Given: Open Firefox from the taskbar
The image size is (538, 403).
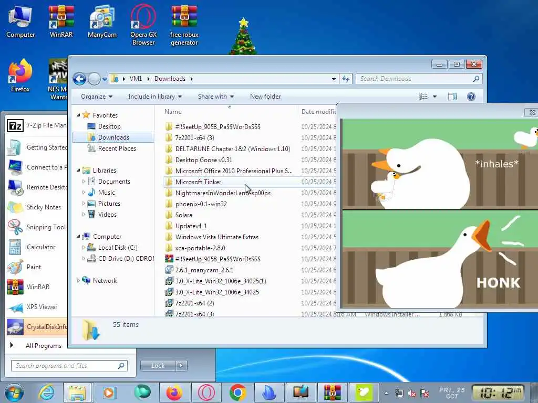Looking at the screenshot, I should pyautogui.click(x=174, y=393).
